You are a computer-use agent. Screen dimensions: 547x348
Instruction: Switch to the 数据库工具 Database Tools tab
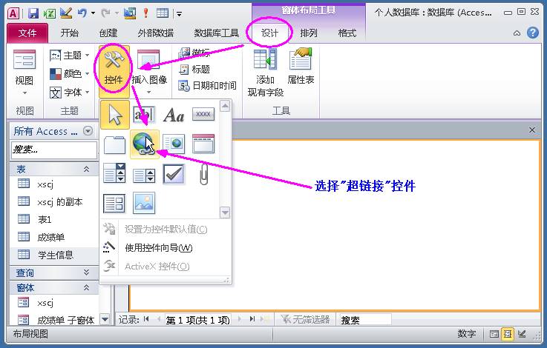tap(216, 33)
